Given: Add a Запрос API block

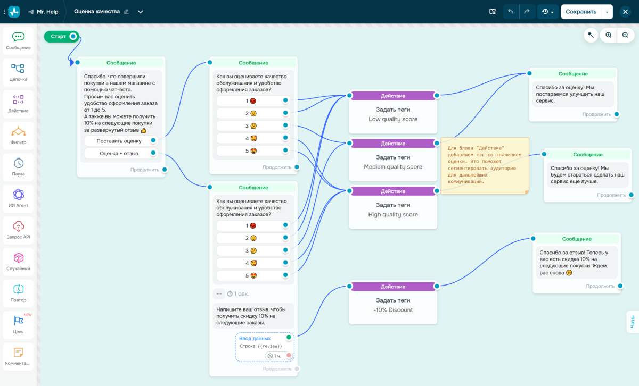Looking at the screenshot, I should tap(18, 230).
